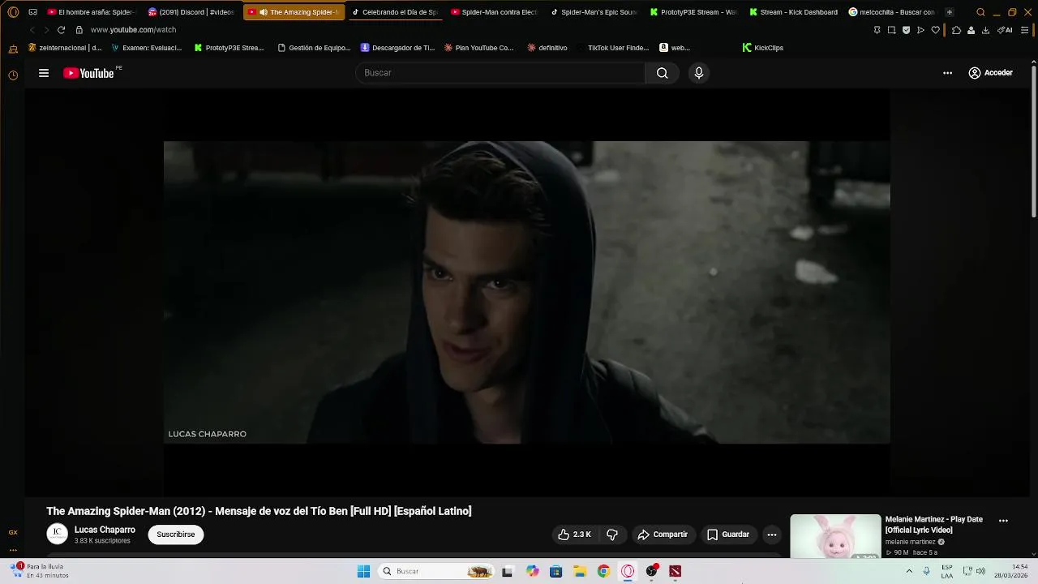Start voice search with the microphone icon
This screenshot has width=1038, height=584.
coord(699,73)
